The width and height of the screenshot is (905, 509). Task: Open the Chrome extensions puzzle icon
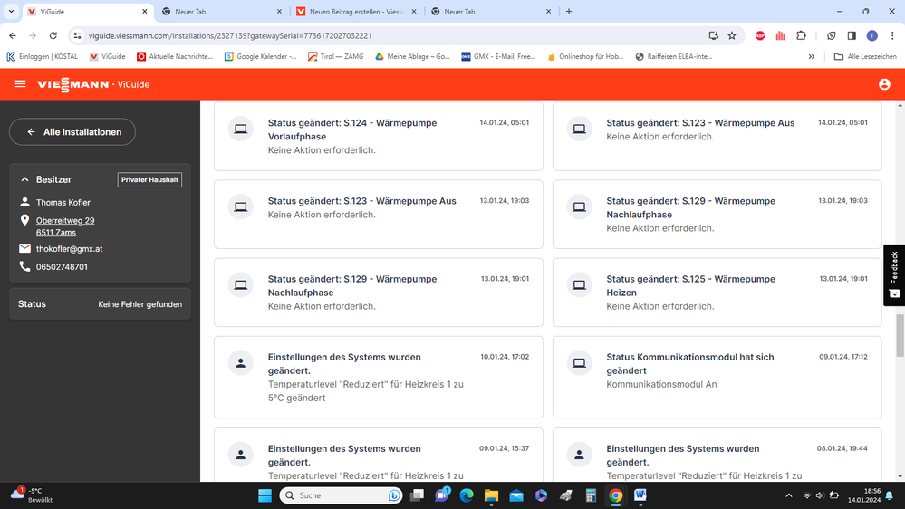pos(801,35)
